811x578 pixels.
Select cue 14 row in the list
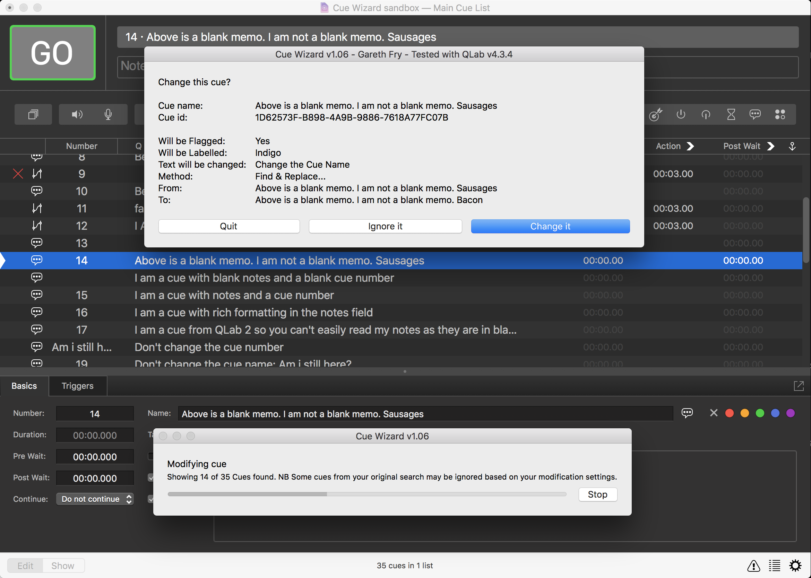pos(401,261)
